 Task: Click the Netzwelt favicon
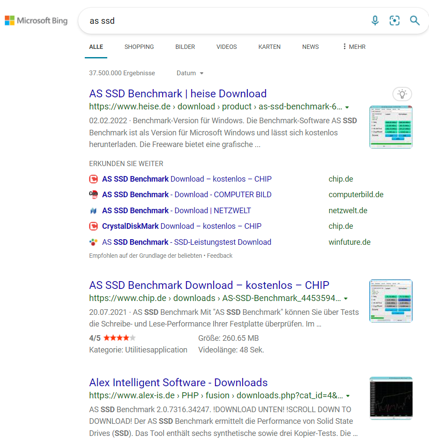(x=93, y=211)
